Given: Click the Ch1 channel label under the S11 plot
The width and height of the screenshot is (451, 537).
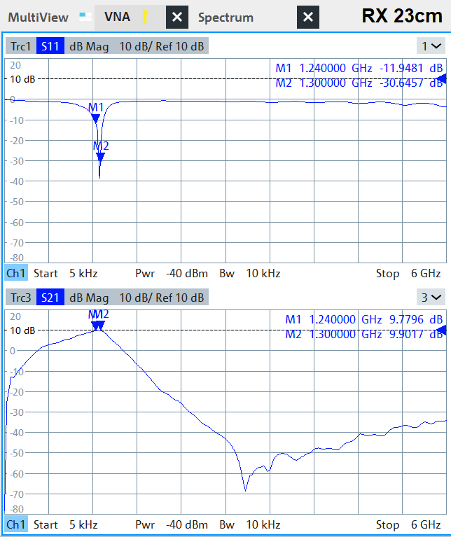Looking at the screenshot, I should tap(16, 273).
